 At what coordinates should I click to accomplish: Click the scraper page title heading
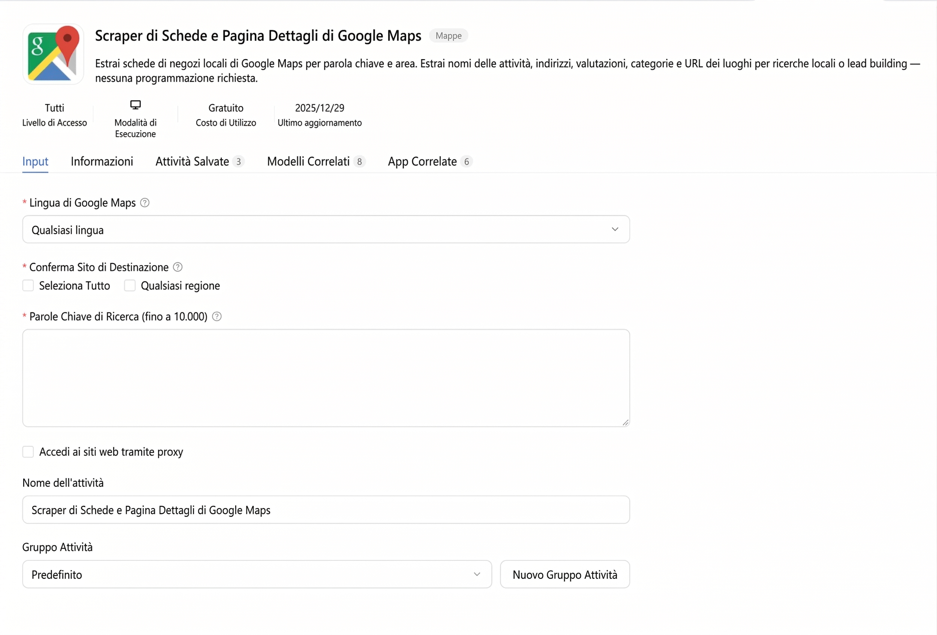(x=258, y=36)
